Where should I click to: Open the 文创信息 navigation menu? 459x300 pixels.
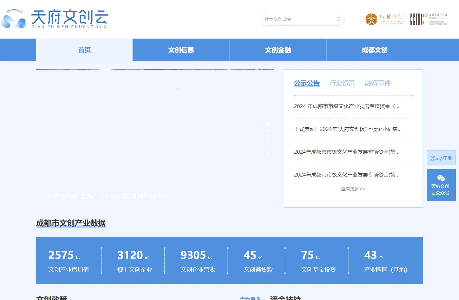[181, 50]
